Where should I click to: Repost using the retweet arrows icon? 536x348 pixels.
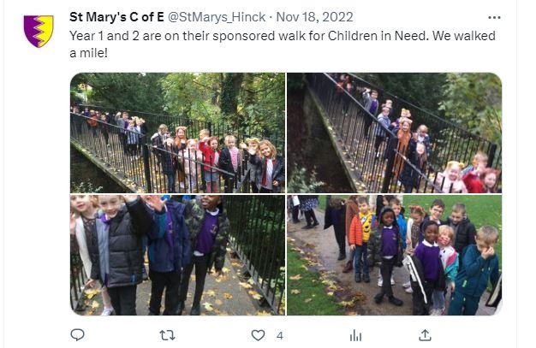(x=168, y=335)
